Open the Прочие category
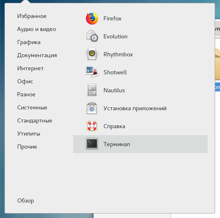The width and height of the screenshot is (220, 218). [x=27, y=147]
